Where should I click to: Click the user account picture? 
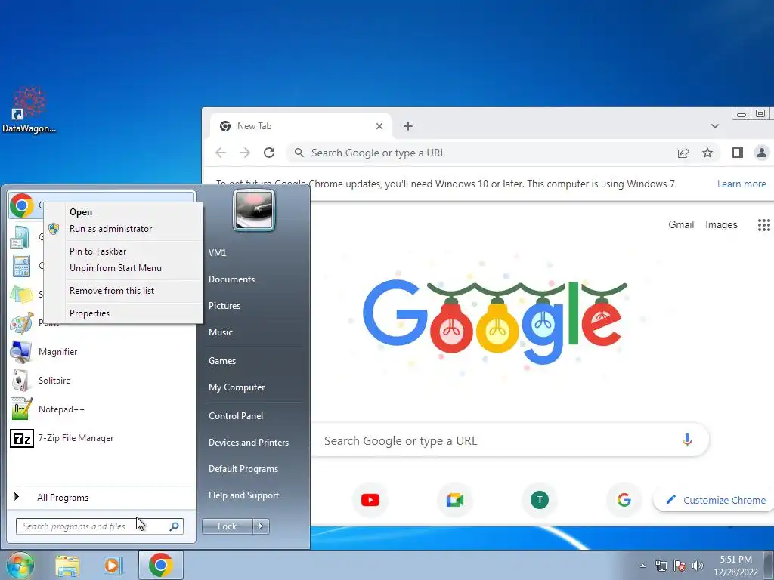(x=254, y=211)
